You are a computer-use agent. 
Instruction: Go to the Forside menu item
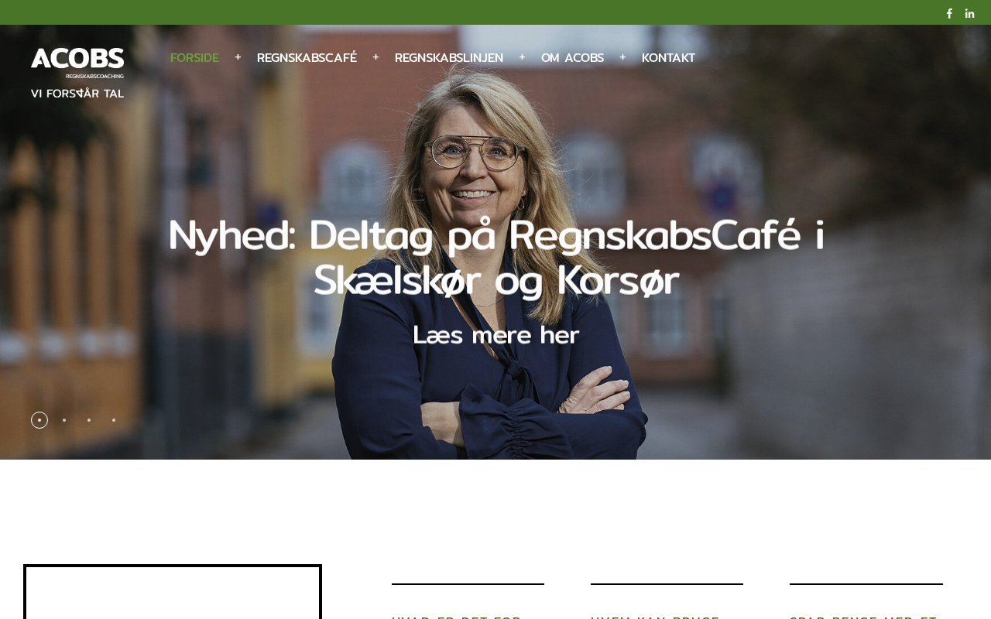(x=194, y=57)
